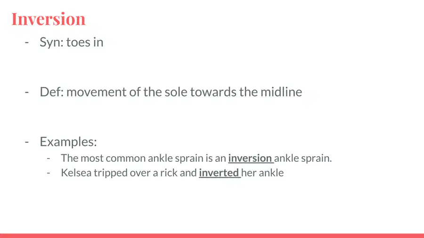Click the word "midline" in the definition

click(x=281, y=92)
